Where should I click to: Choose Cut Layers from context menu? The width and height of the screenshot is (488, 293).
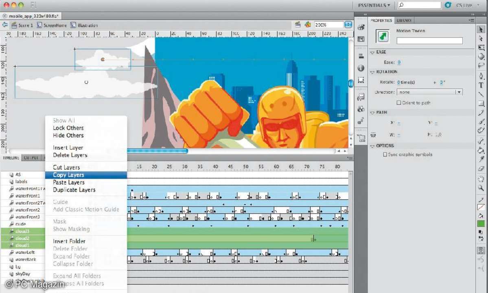(x=66, y=167)
